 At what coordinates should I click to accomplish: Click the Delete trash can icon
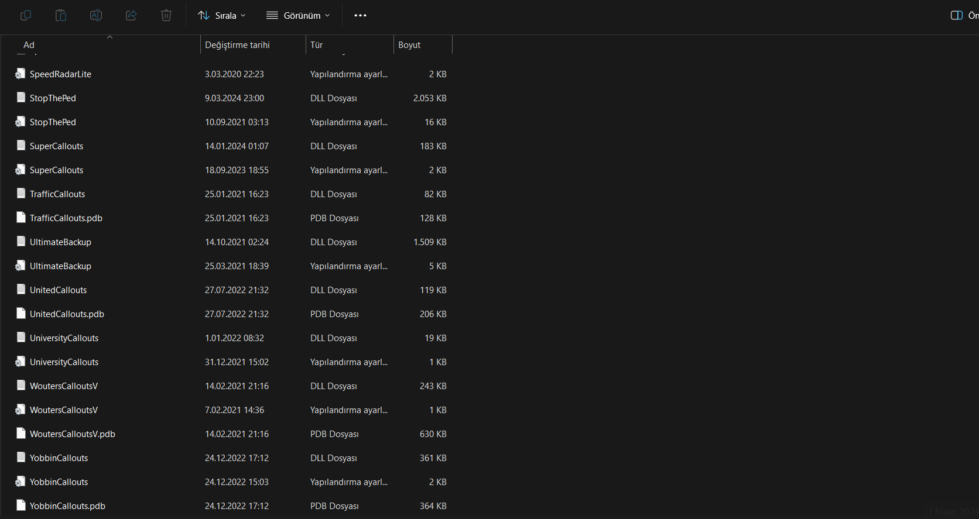coord(166,15)
